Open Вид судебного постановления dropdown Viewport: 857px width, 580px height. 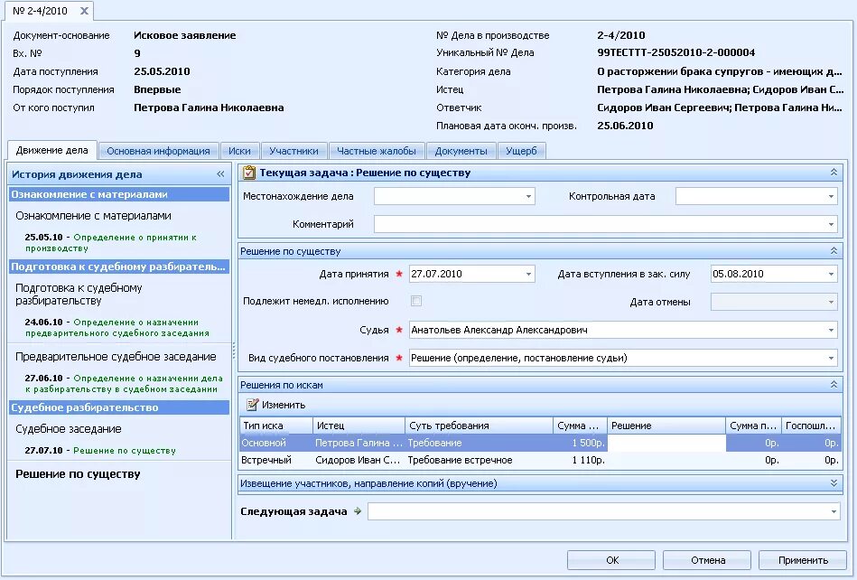831,358
